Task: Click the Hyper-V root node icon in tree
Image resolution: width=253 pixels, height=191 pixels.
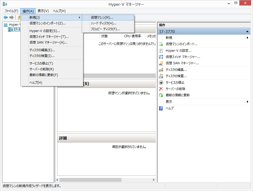Action: (x=6, y=25)
